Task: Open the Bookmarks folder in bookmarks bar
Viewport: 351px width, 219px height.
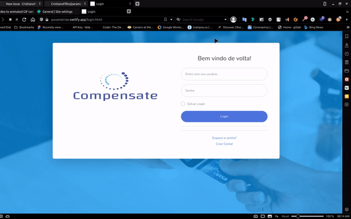Action: click(x=24, y=27)
